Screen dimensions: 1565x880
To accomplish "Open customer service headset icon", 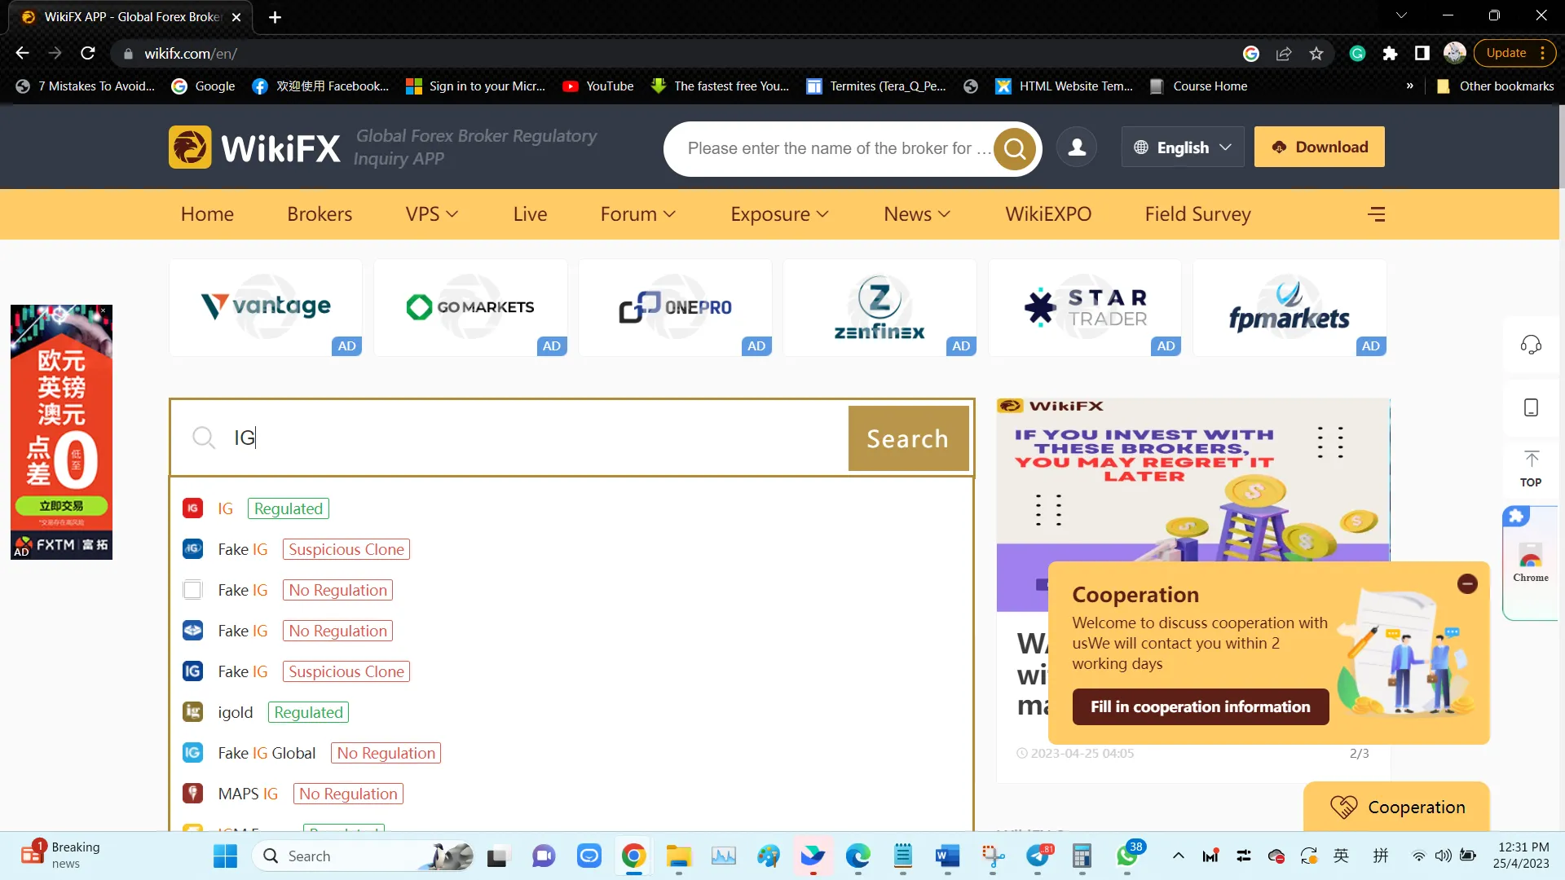I will [x=1531, y=345].
